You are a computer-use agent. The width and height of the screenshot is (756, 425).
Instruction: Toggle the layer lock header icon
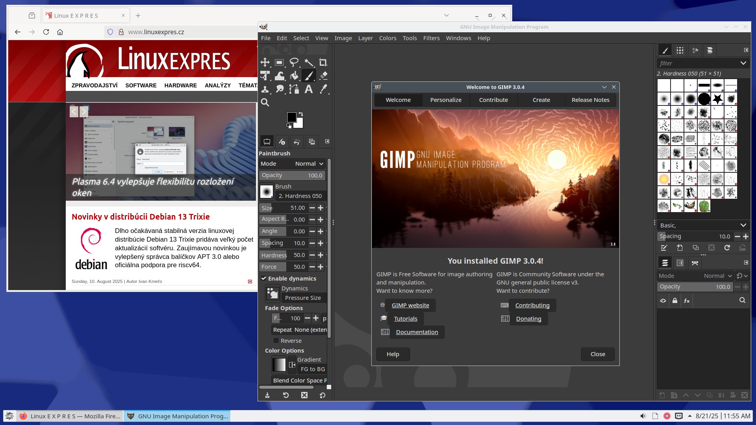675,301
